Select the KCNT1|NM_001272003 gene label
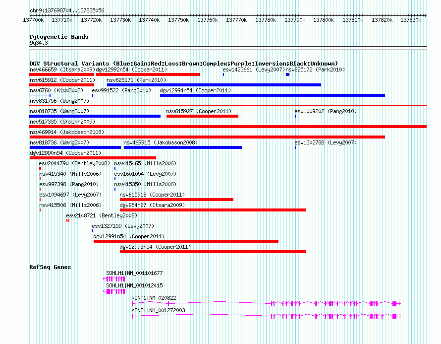441x344 pixels. pyautogui.click(x=158, y=310)
